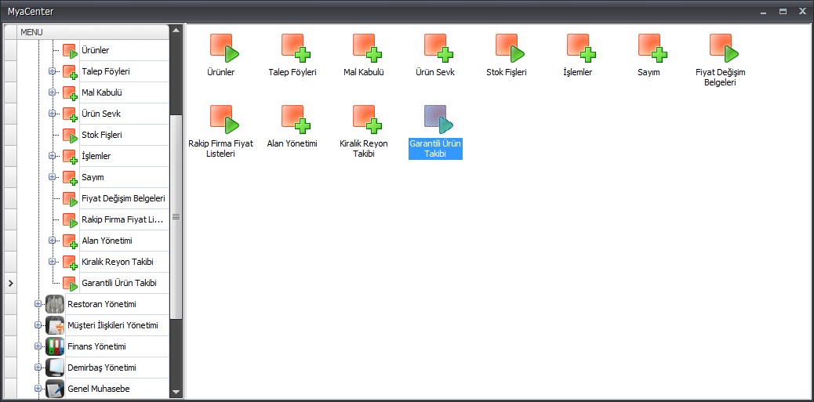Open İşlemler large icon
Viewport: 814px width, 402px height.
(x=581, y=48)
